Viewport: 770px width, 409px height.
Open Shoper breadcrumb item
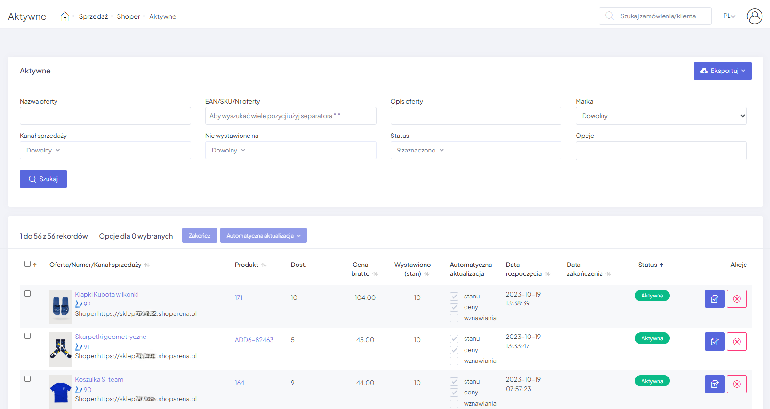(128, 16)
